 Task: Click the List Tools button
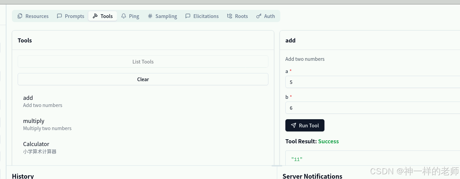click(143, 61)
